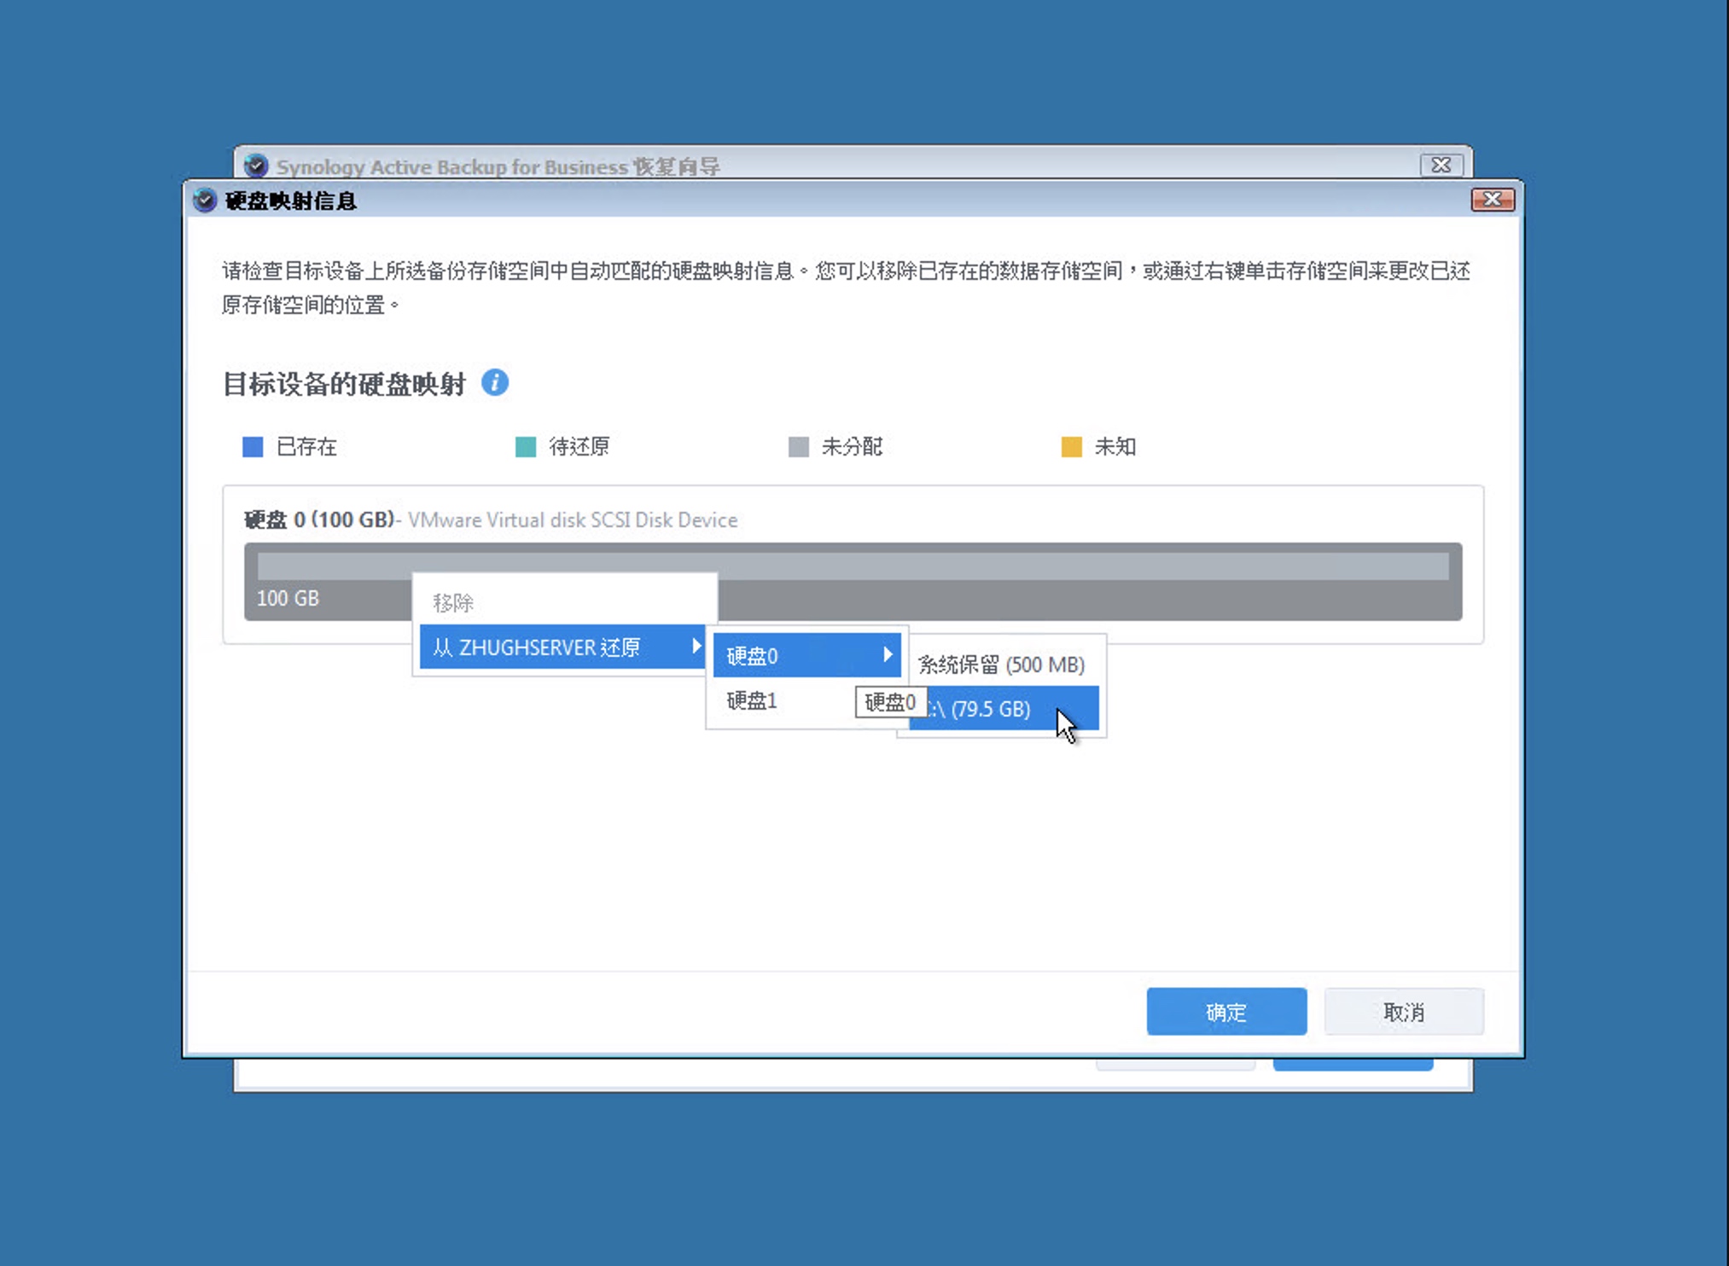Cancel with the 取消 button
This screenshot has width=1729, height=1266.
point(1404,1012)
